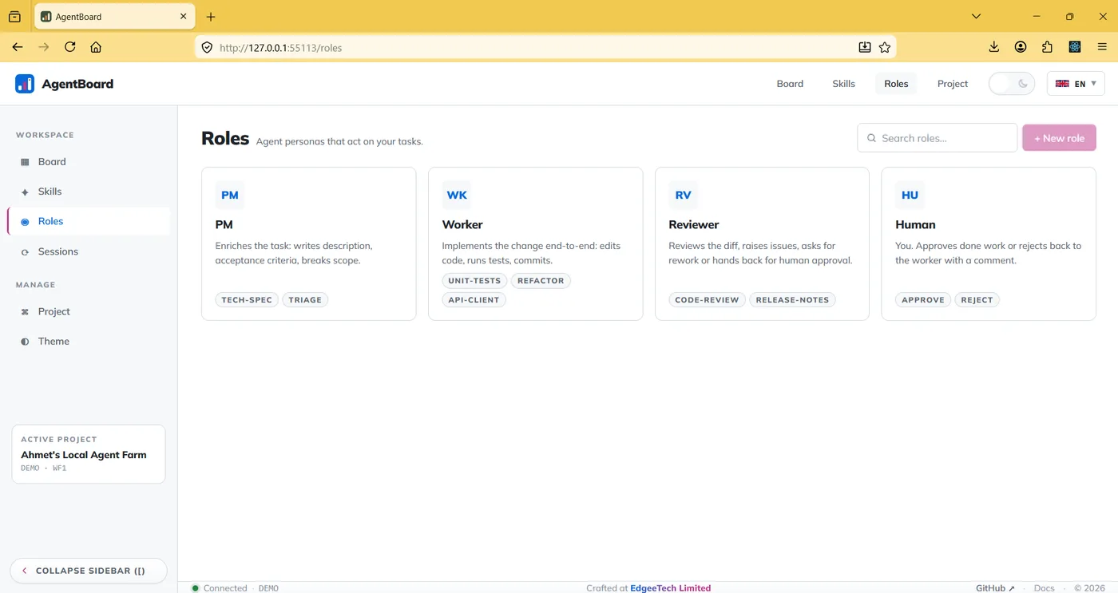Click the TRIAGE skill tag
This screenshot has height=593, width=1118.
[x=305, y=300]
